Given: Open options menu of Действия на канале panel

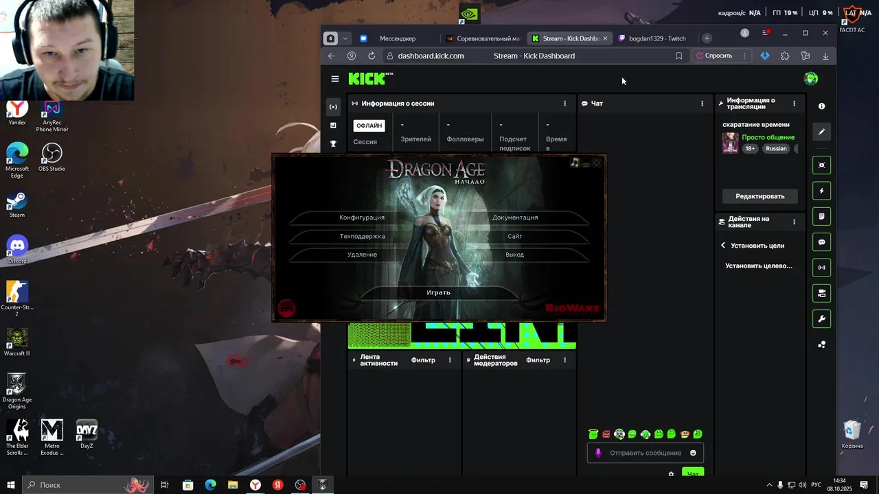Looking at the screenshot, I should (x=795, y=222).
